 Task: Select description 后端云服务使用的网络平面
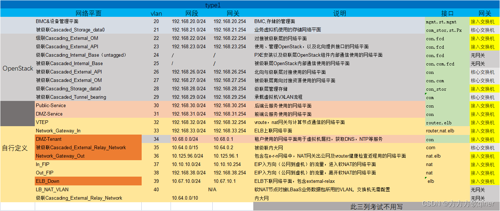[339, 106]
